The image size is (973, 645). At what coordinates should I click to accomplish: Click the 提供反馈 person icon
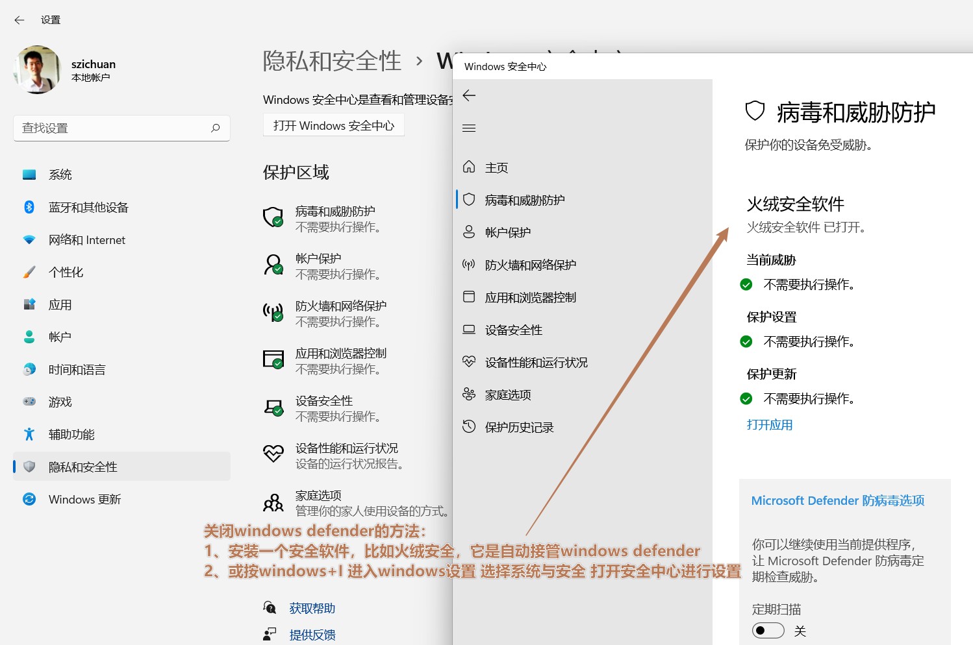[270, 635]
